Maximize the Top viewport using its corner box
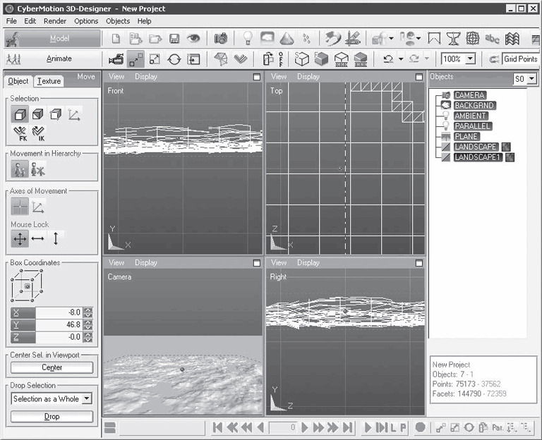The image size is (542, 440). pyautogui.click(x=419, y=77)
